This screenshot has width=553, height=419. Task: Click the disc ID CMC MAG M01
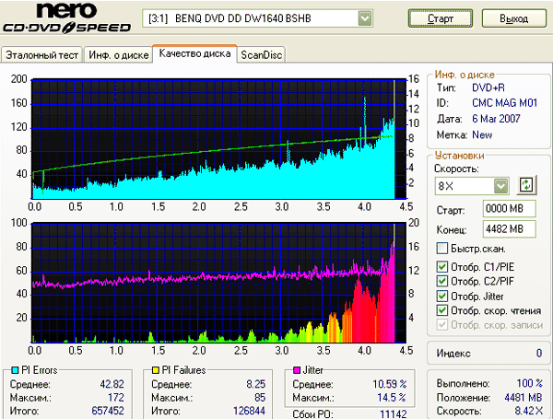click(x=505, y=103)
